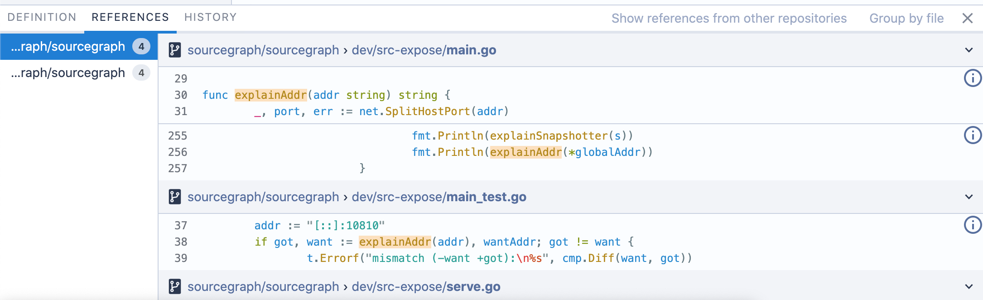
Task: Open info icon for main_test.go snippet
Action: click(973, 225)
